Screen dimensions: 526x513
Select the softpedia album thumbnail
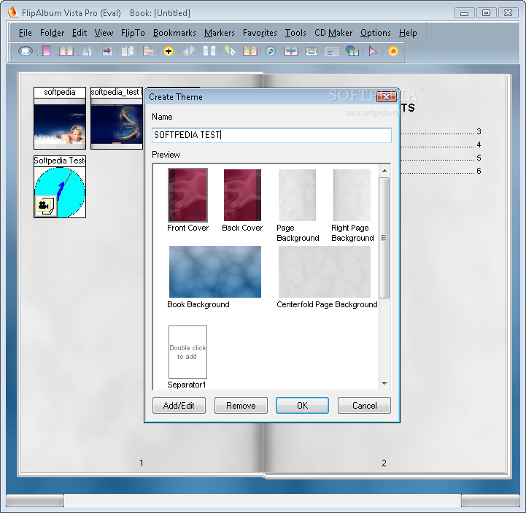coord(60,118)
